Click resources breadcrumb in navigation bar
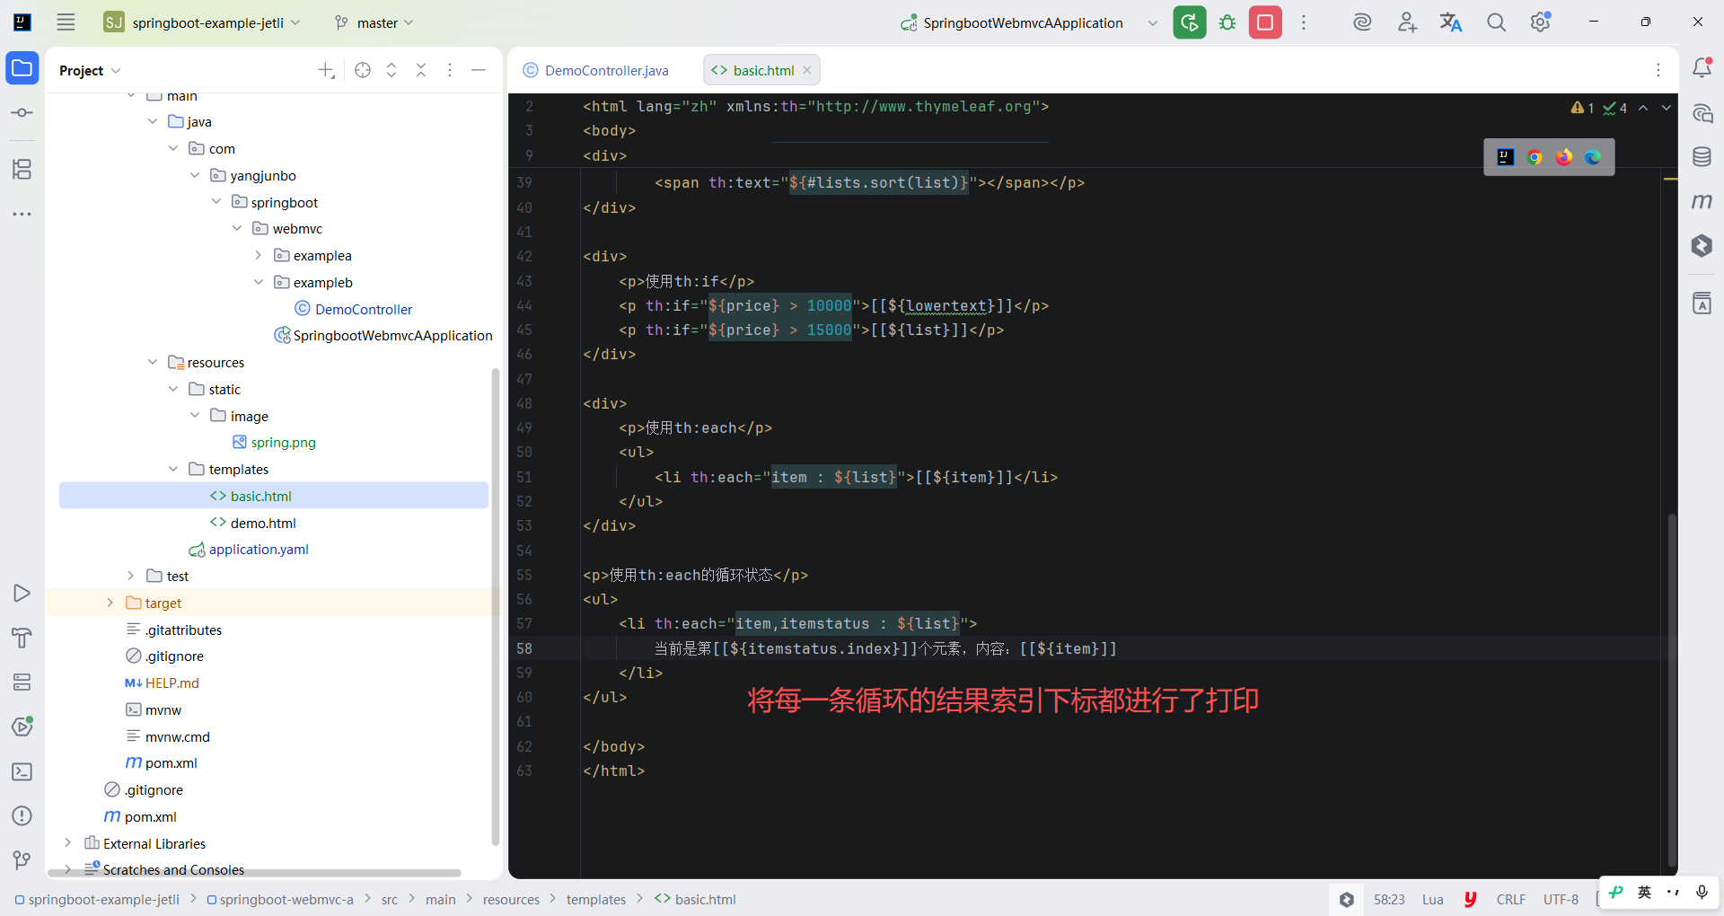 511,899
